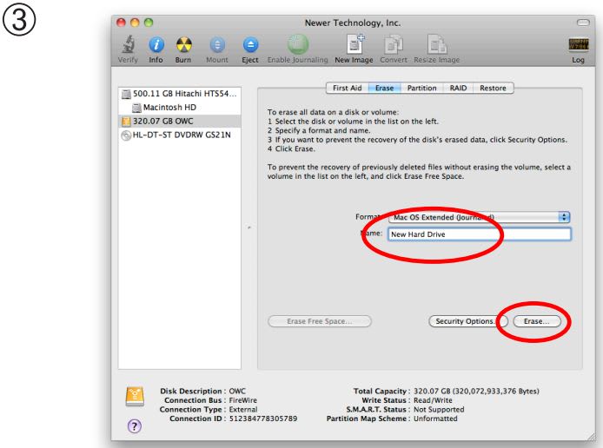Click the orange FireWire disk icon

pos(135,397)
